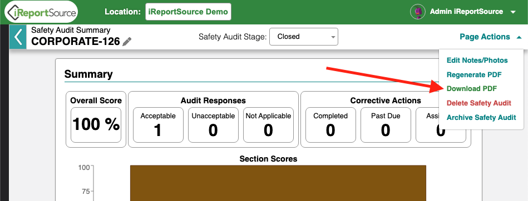Viewport: 528px width, 201px height.
Task: Click the Location: label
Action: point(122,12)
